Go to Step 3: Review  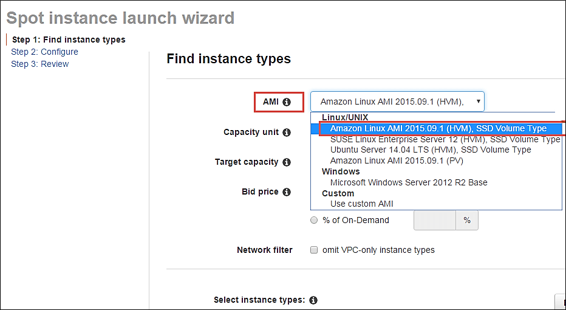pyautogui.click(x=39, y=64)
